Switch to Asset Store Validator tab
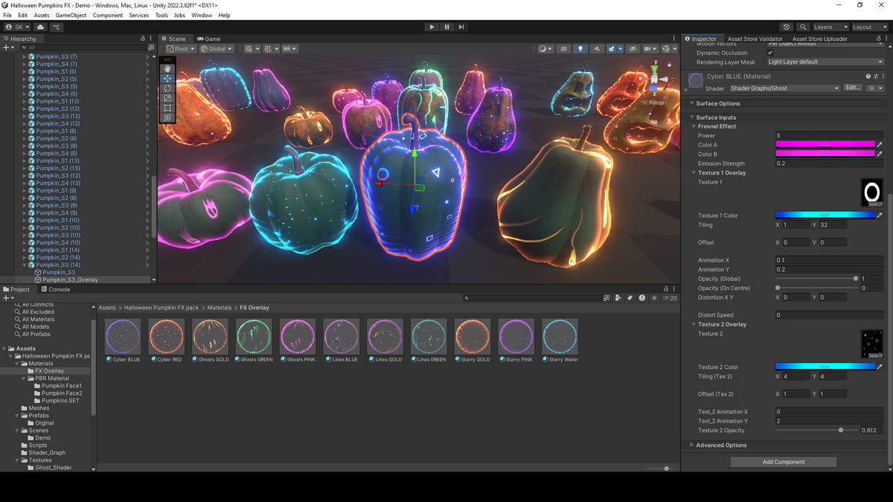The height and width of the screenshot is (502, 893). [x=755, y=39]
